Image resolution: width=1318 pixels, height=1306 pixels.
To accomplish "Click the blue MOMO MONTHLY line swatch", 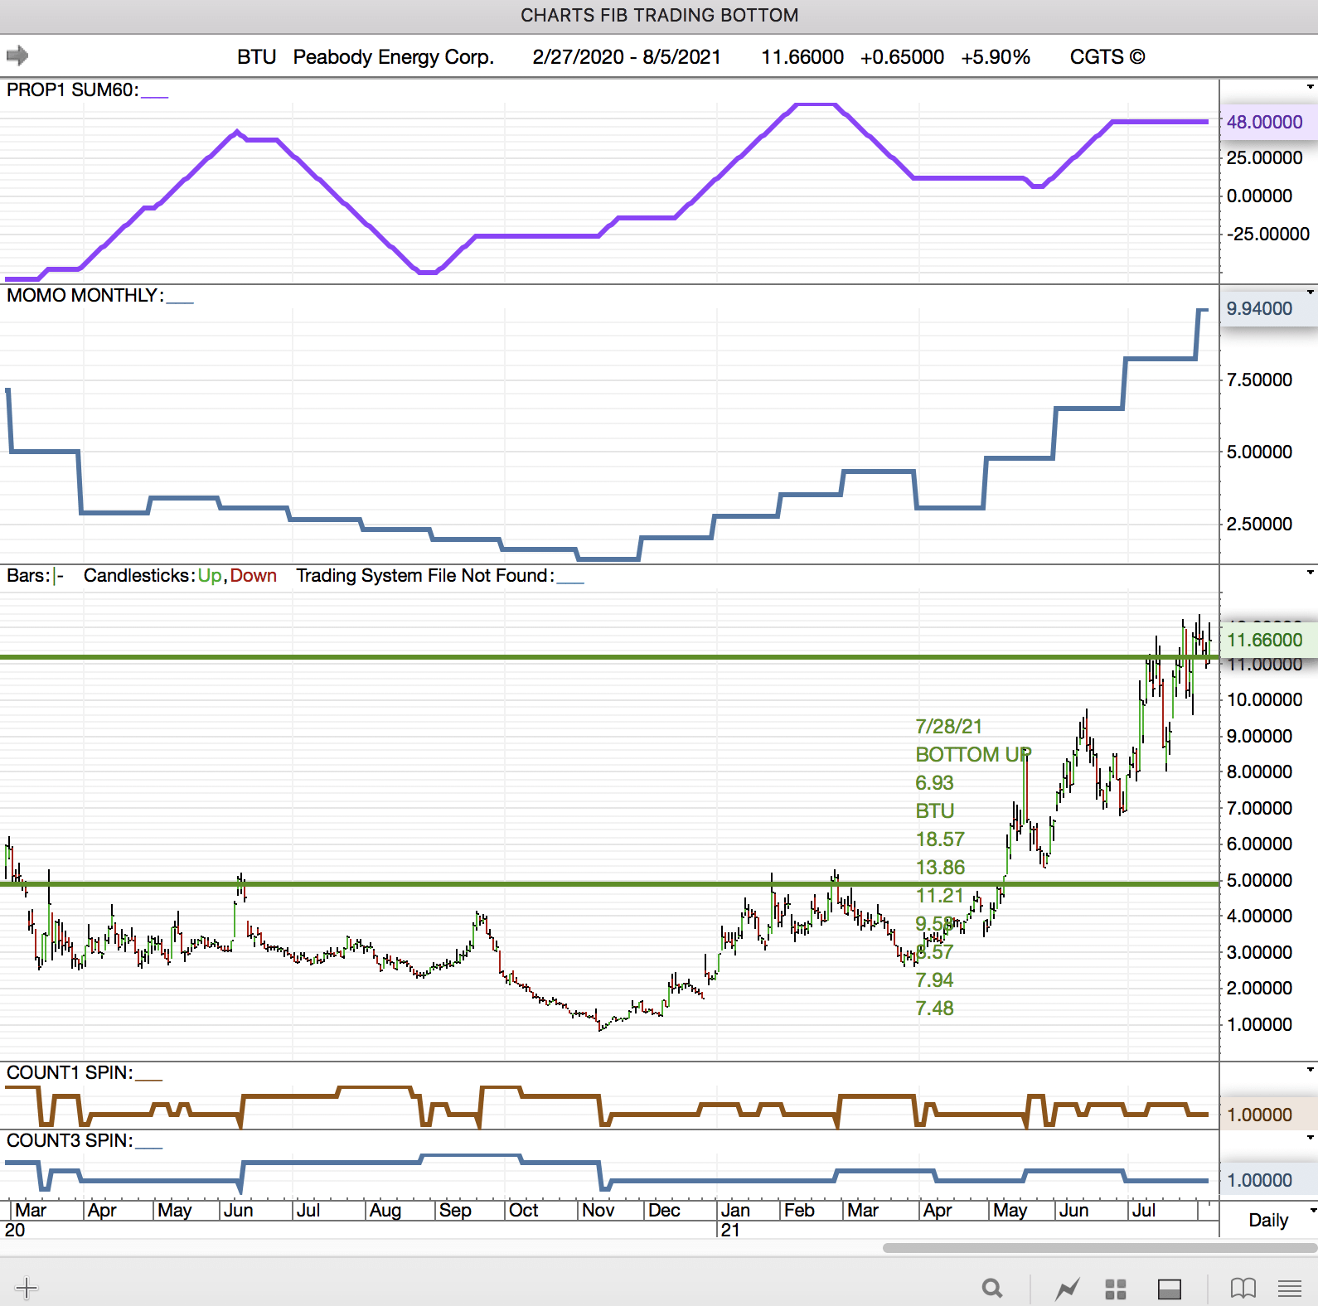I will pos(180,302).
